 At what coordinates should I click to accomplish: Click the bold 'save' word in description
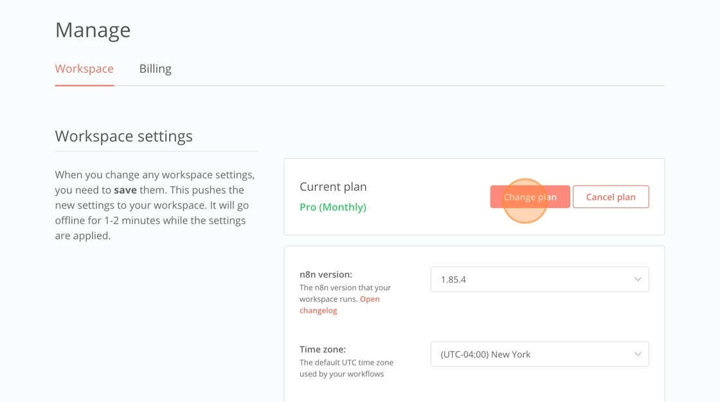coord(125,190)
